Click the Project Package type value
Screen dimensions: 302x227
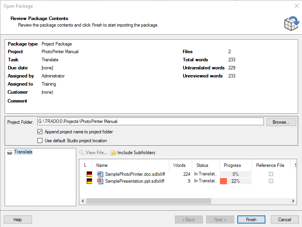pyautogui.click(x=57, y=44)
